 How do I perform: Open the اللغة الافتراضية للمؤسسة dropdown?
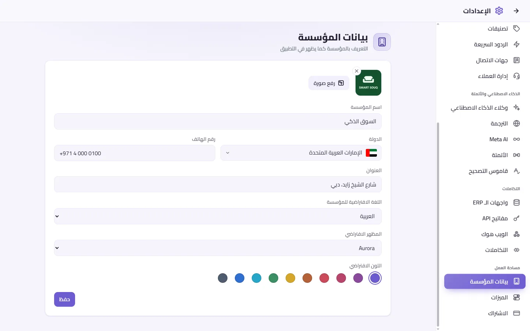[218, 216]
